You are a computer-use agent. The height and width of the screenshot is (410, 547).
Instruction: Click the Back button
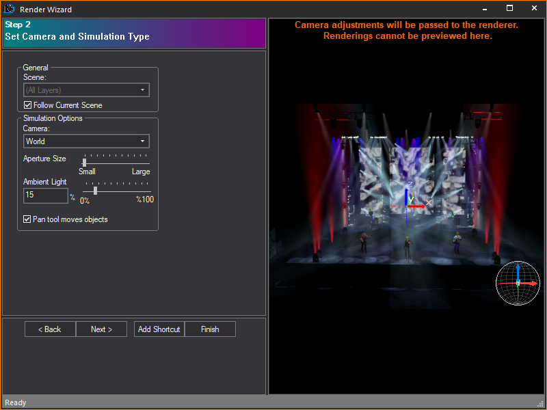pyautogui.click(x=49, y=329)
